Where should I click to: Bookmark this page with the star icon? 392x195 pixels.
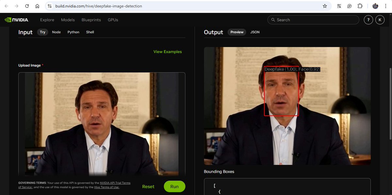click(x=325, y=6)
